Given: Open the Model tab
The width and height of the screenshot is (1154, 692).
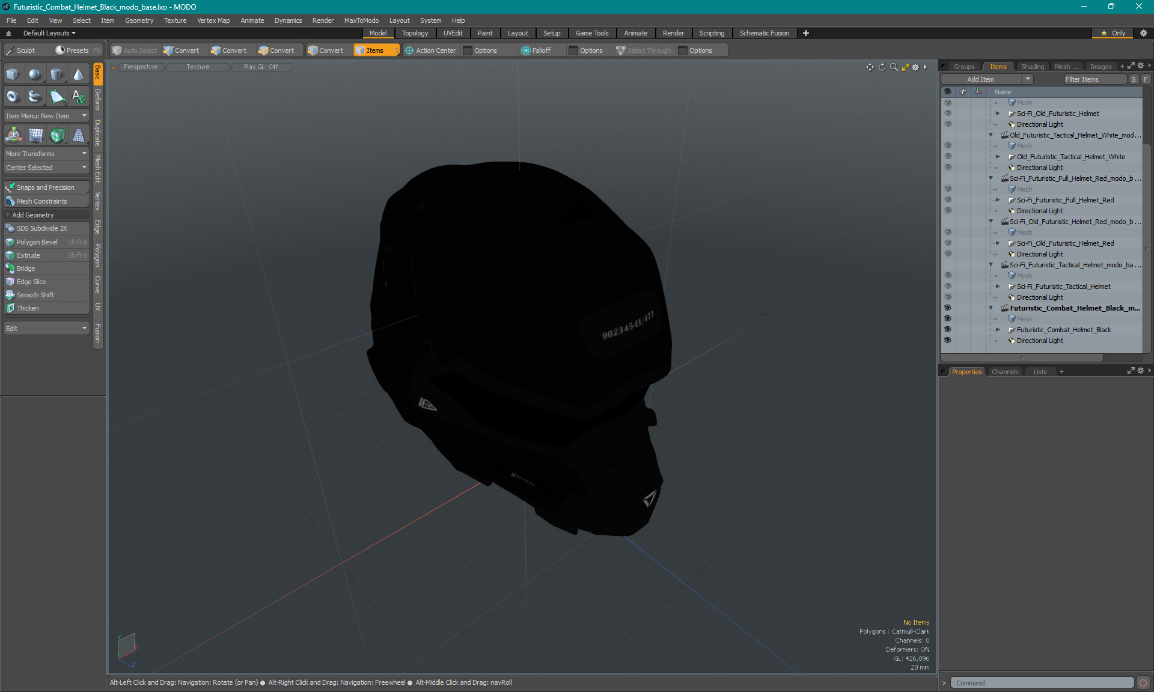Looking at the screenshot, I should coord(378,33).
